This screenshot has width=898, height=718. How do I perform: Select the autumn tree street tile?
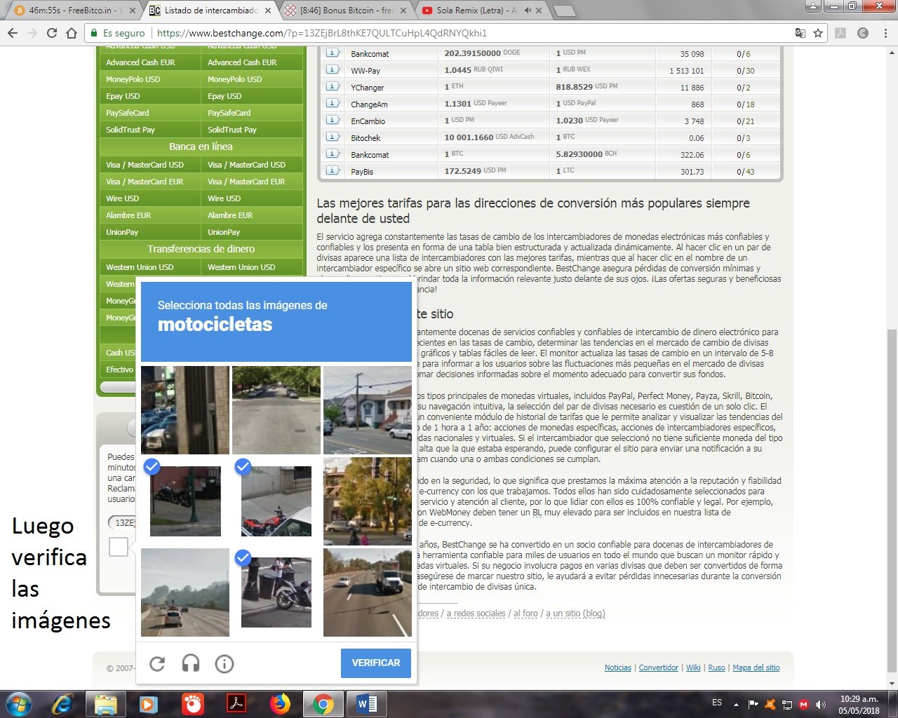pyautogui.click(x=368, y=501)
